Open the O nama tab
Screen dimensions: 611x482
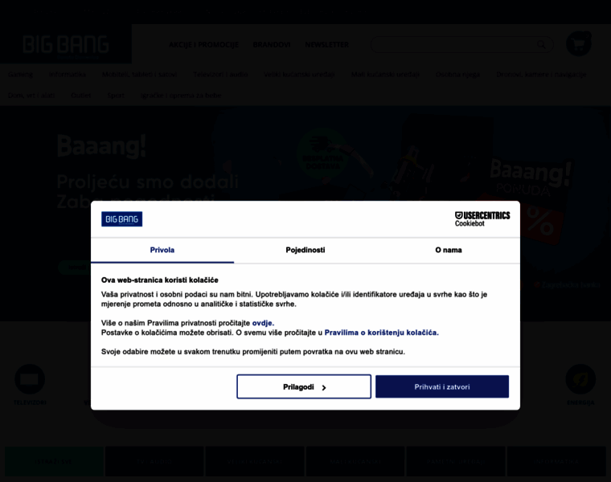click(449, 250)
